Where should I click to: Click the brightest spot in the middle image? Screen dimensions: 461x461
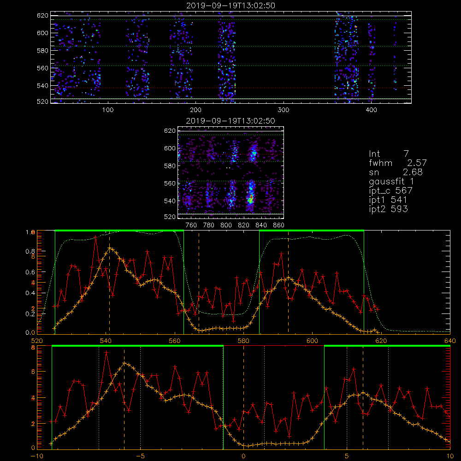pos(250,200)
